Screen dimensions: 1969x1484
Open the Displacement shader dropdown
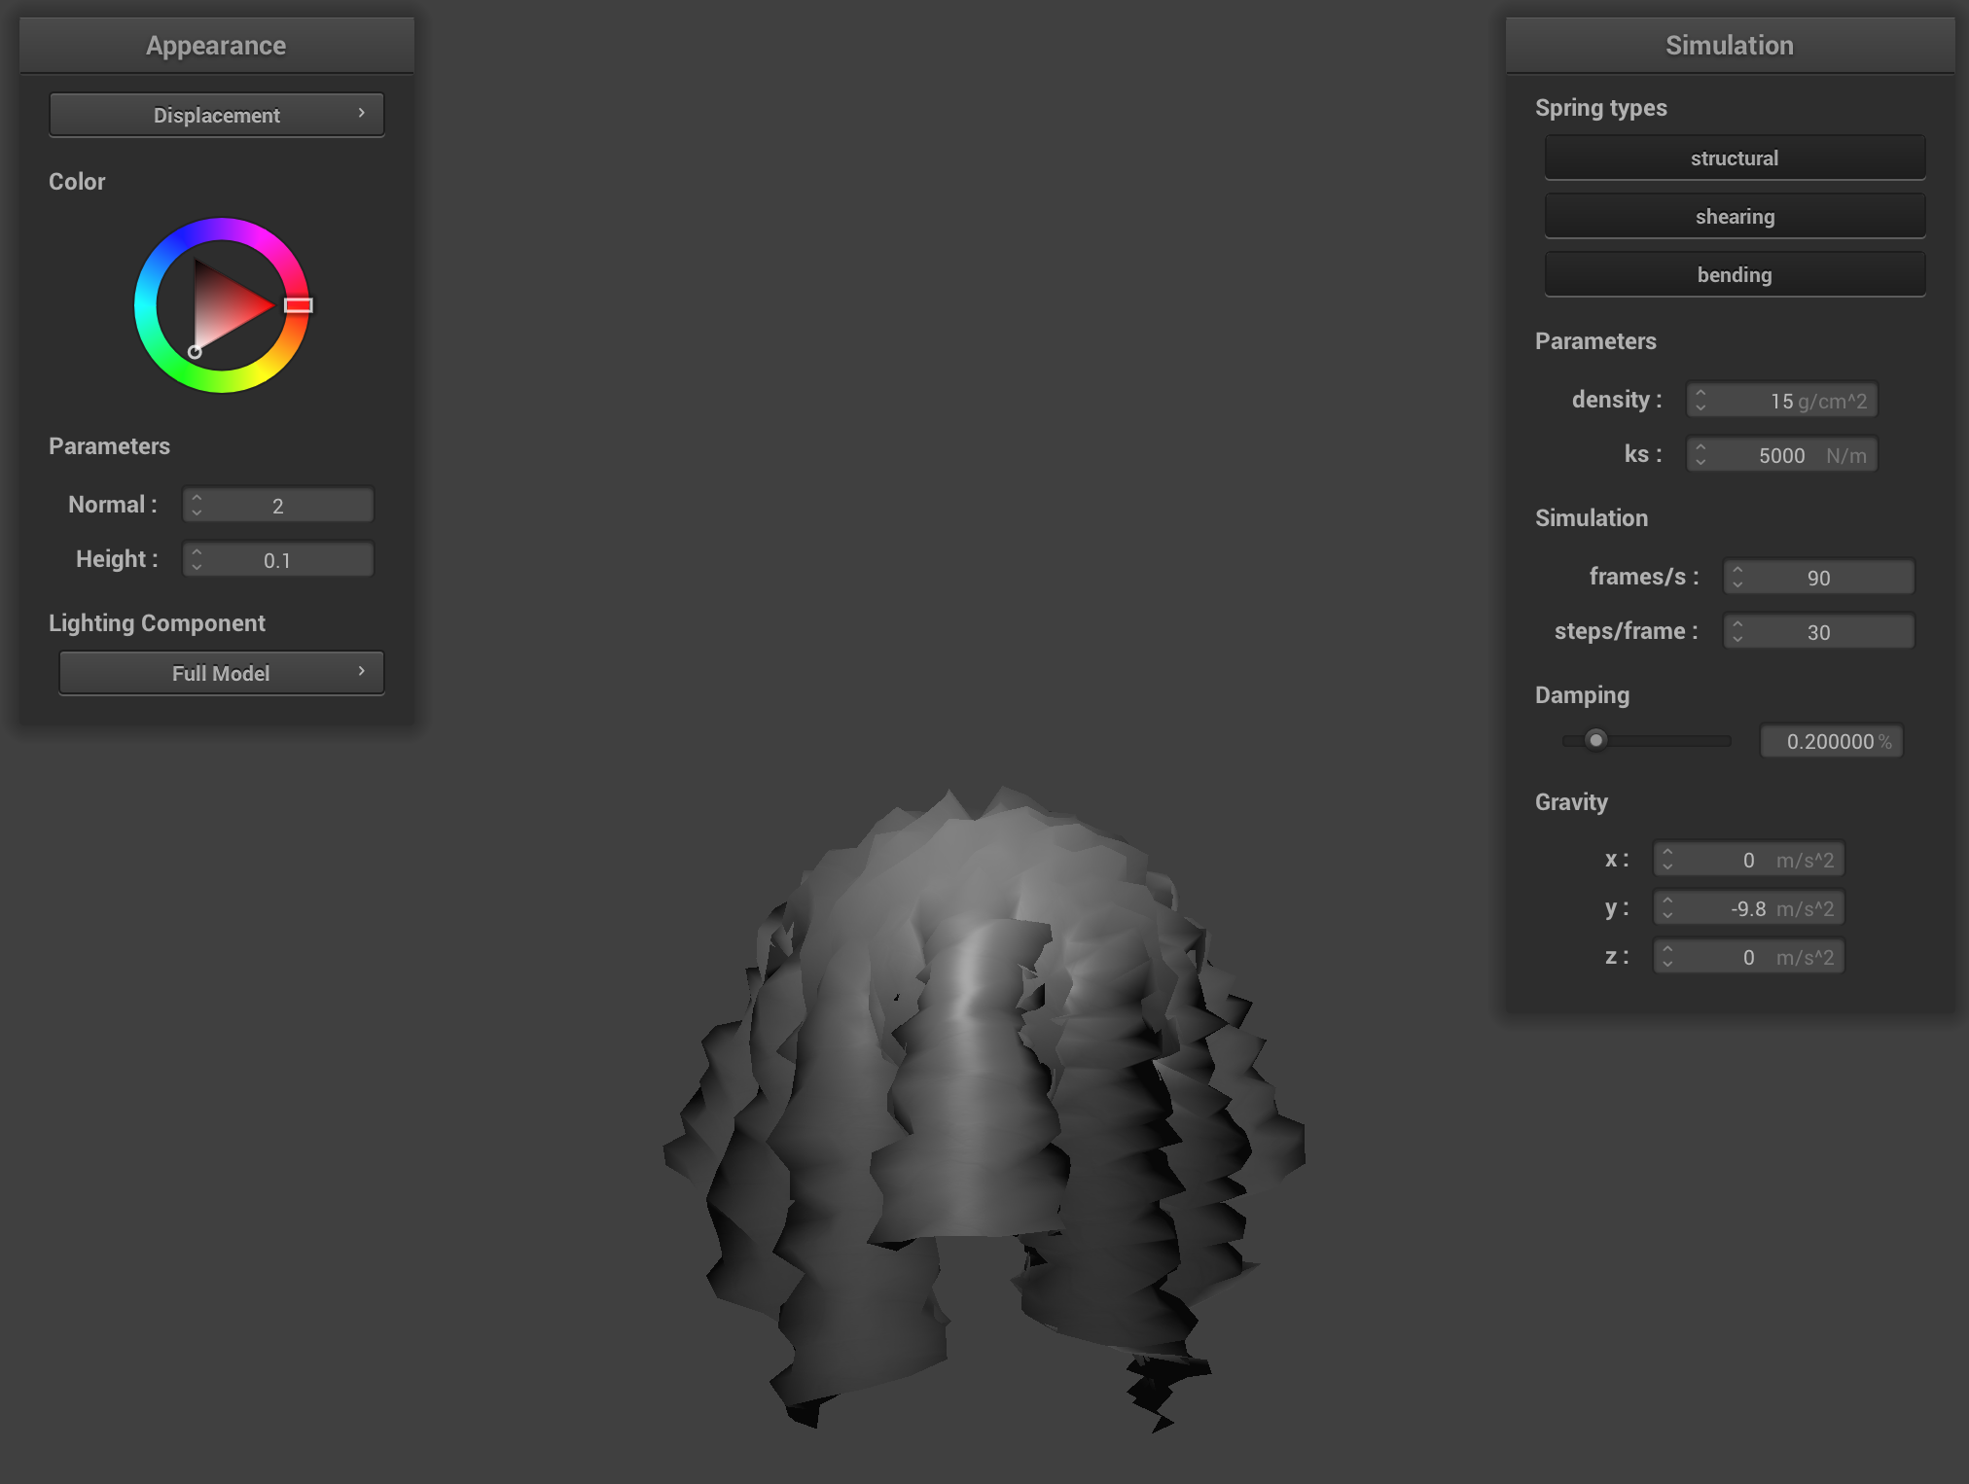tap(216, 114)
